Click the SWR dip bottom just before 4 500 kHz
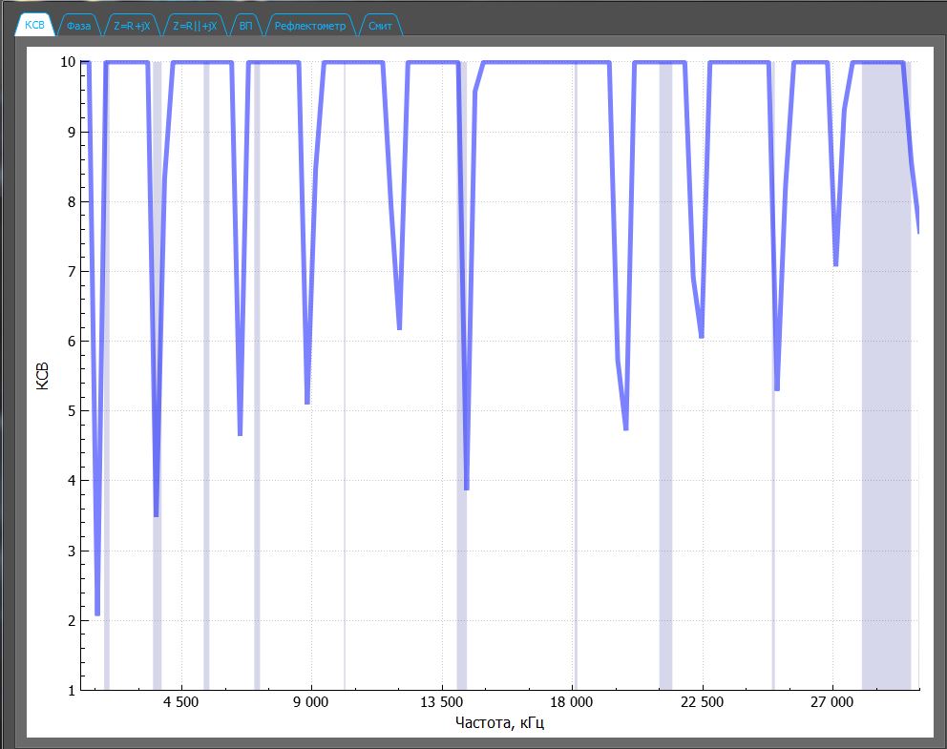The height and width of the screenshot is (749, 947). (x=156, y=515)
